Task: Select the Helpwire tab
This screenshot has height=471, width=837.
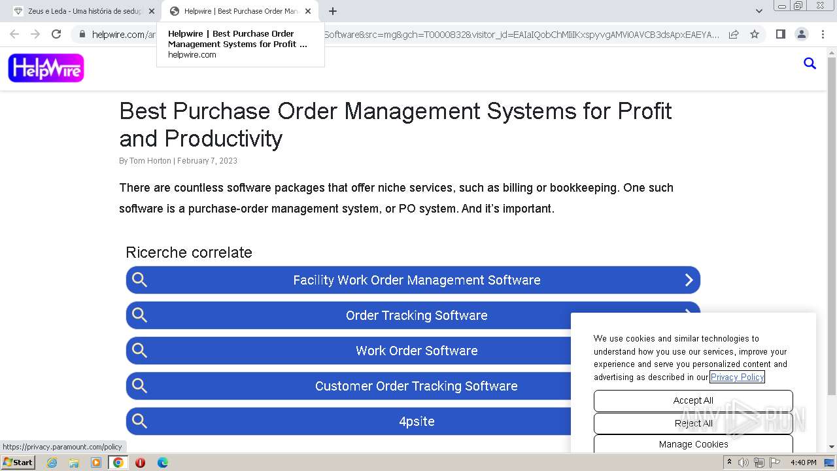Action: click(x=241, y=11)
